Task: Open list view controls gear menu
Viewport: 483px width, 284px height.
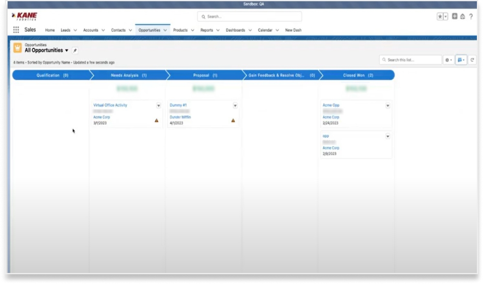Action: click(448, 60)
